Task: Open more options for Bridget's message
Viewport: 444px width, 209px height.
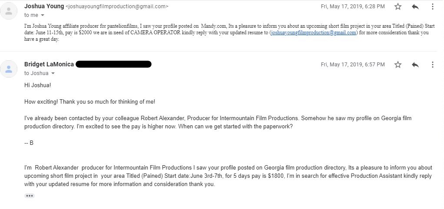Action: click(432, 65)
